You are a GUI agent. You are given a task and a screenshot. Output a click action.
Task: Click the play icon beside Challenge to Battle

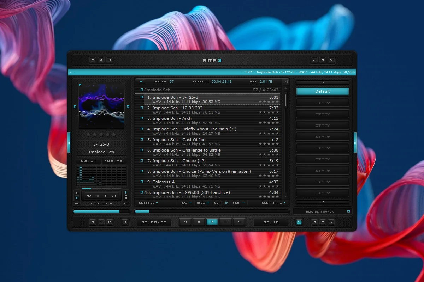click(142, 150)
